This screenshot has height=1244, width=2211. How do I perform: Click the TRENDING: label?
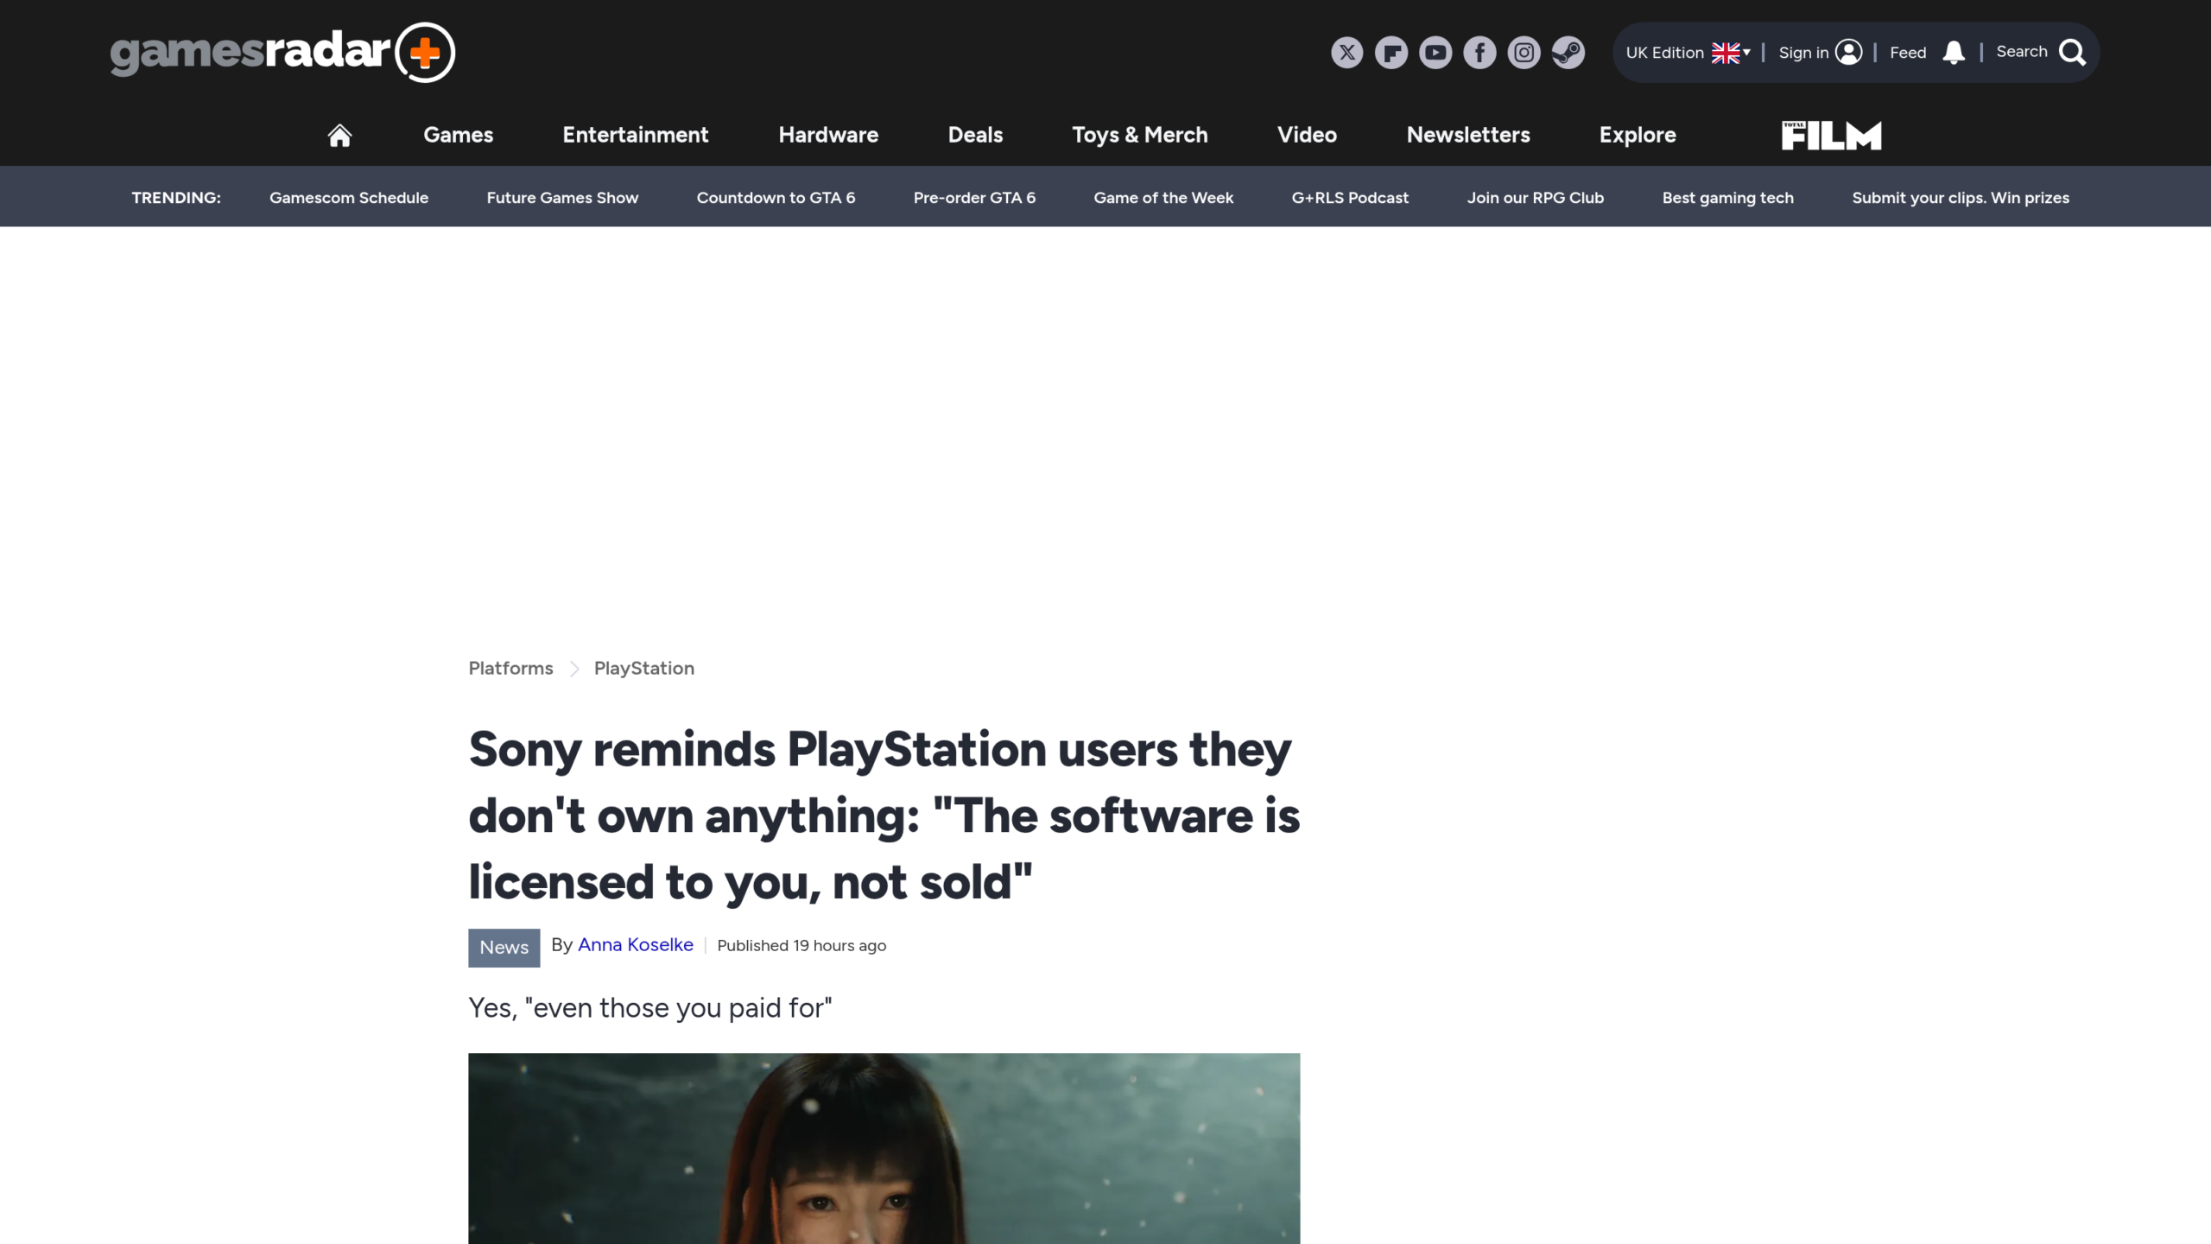click(x=176, y=198)
